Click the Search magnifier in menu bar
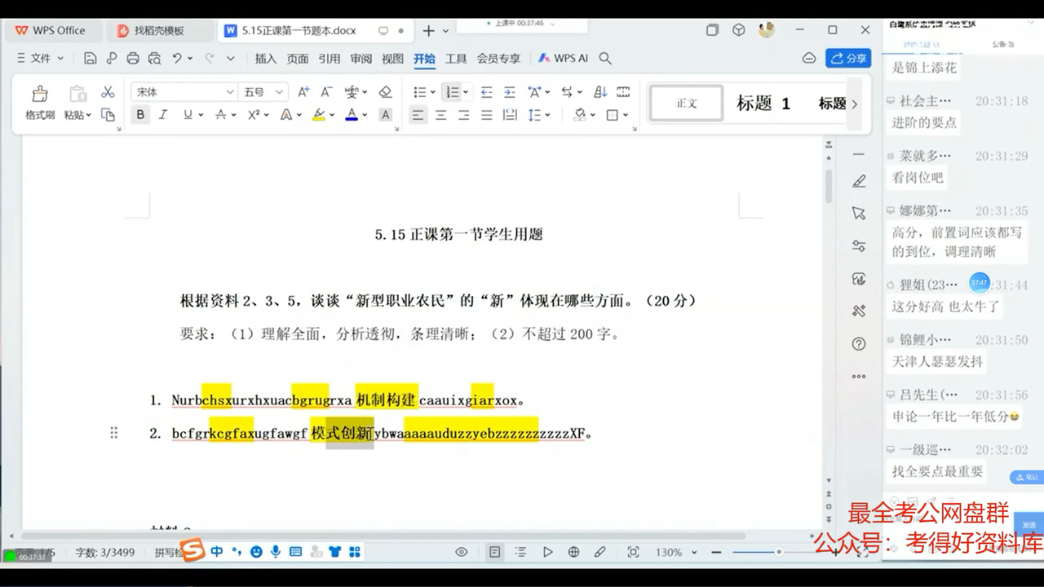The width and height of the screenshot is (1044, 587). [x=605, y=59]
